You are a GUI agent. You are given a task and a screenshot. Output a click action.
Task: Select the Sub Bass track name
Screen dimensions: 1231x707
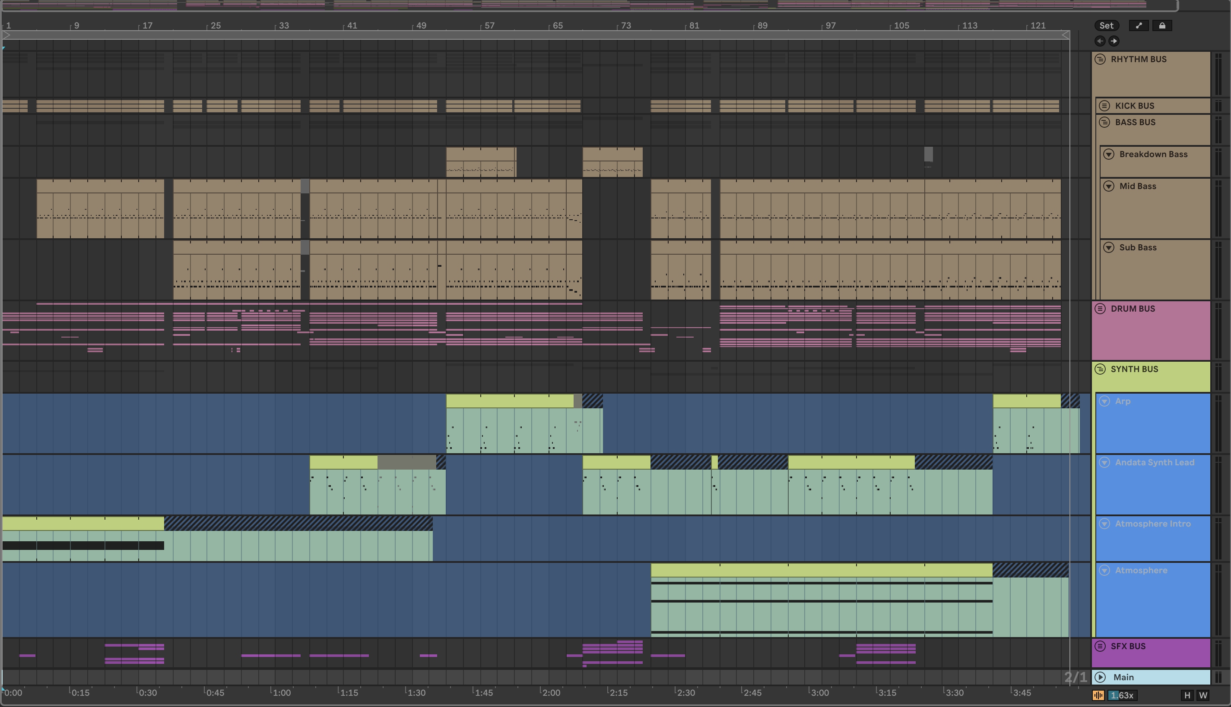1138,248
